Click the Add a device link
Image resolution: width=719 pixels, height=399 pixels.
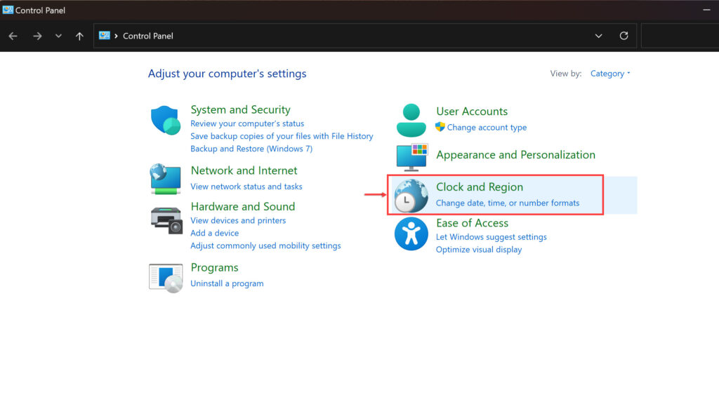214,233
